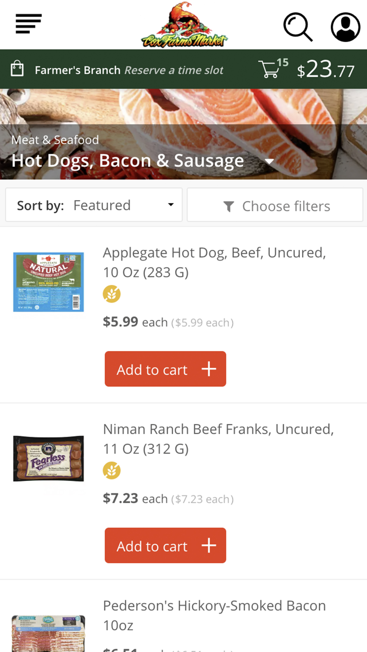View the Applegate Hot Dog product image
The image size is (367, 652).
pos(48,282)
